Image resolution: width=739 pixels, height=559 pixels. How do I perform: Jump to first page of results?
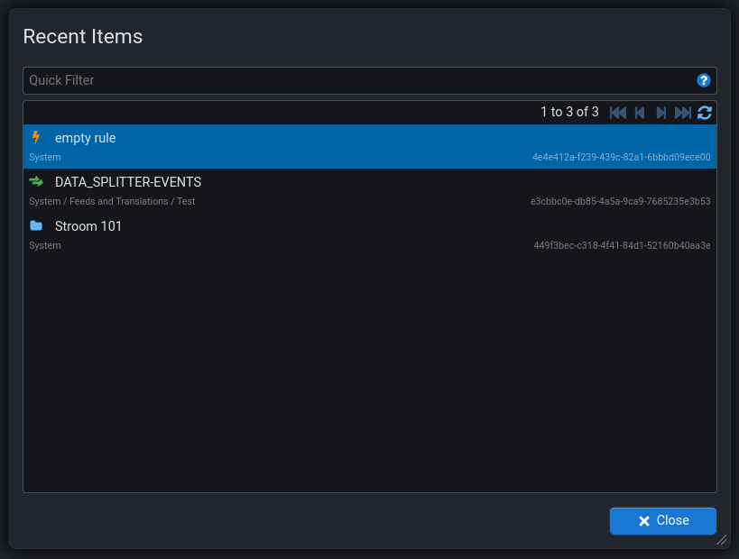pyautogui.click(x=618, y=113)
